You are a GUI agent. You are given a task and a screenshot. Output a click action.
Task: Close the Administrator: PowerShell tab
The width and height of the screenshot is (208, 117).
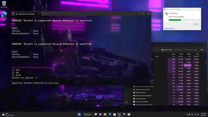click(x=39, y=14)
